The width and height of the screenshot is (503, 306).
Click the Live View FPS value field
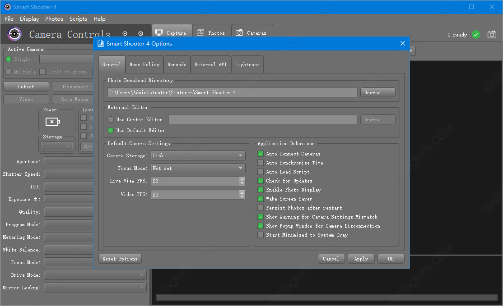195,181
